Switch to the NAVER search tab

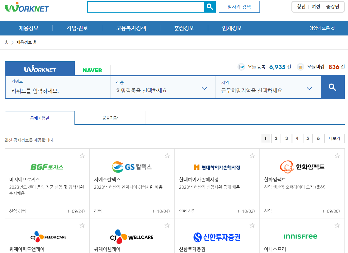(93, 70)
